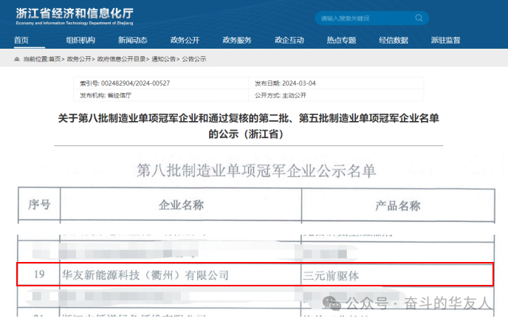This screenshot has height=324, width=508.
Task: Click the 首页 breadcrumb link
Action: click(55, 58)
